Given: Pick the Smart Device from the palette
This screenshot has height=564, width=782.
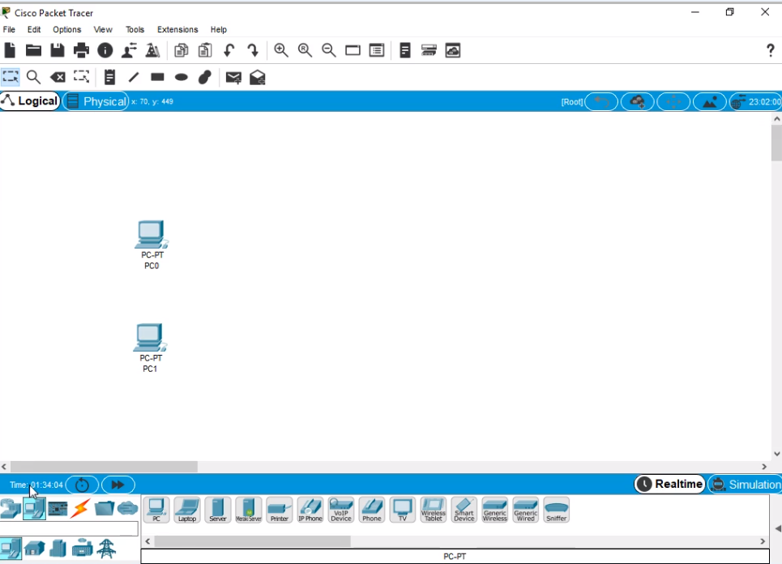Looking at the screenshot, I should 464,511.
